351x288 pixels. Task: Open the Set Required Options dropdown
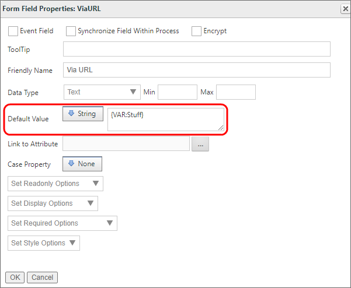point(62,223)
